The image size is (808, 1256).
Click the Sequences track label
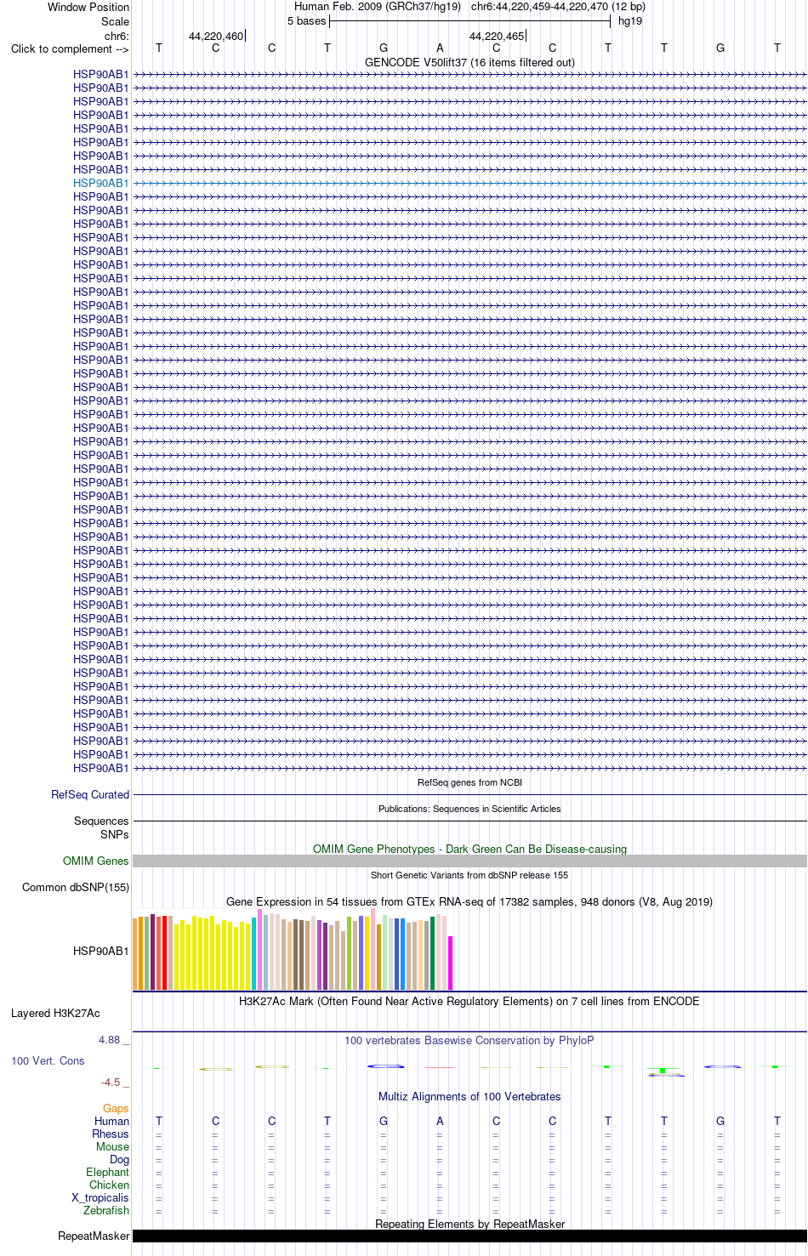pyautogui.click(x=101, y=821)
